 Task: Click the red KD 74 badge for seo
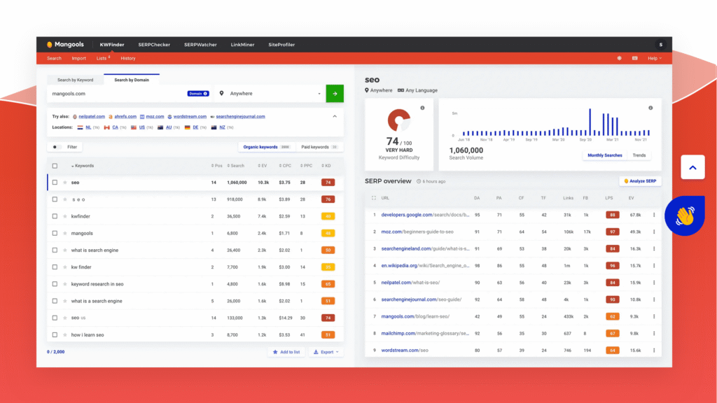pyautogui.click(x=328, y=183)
